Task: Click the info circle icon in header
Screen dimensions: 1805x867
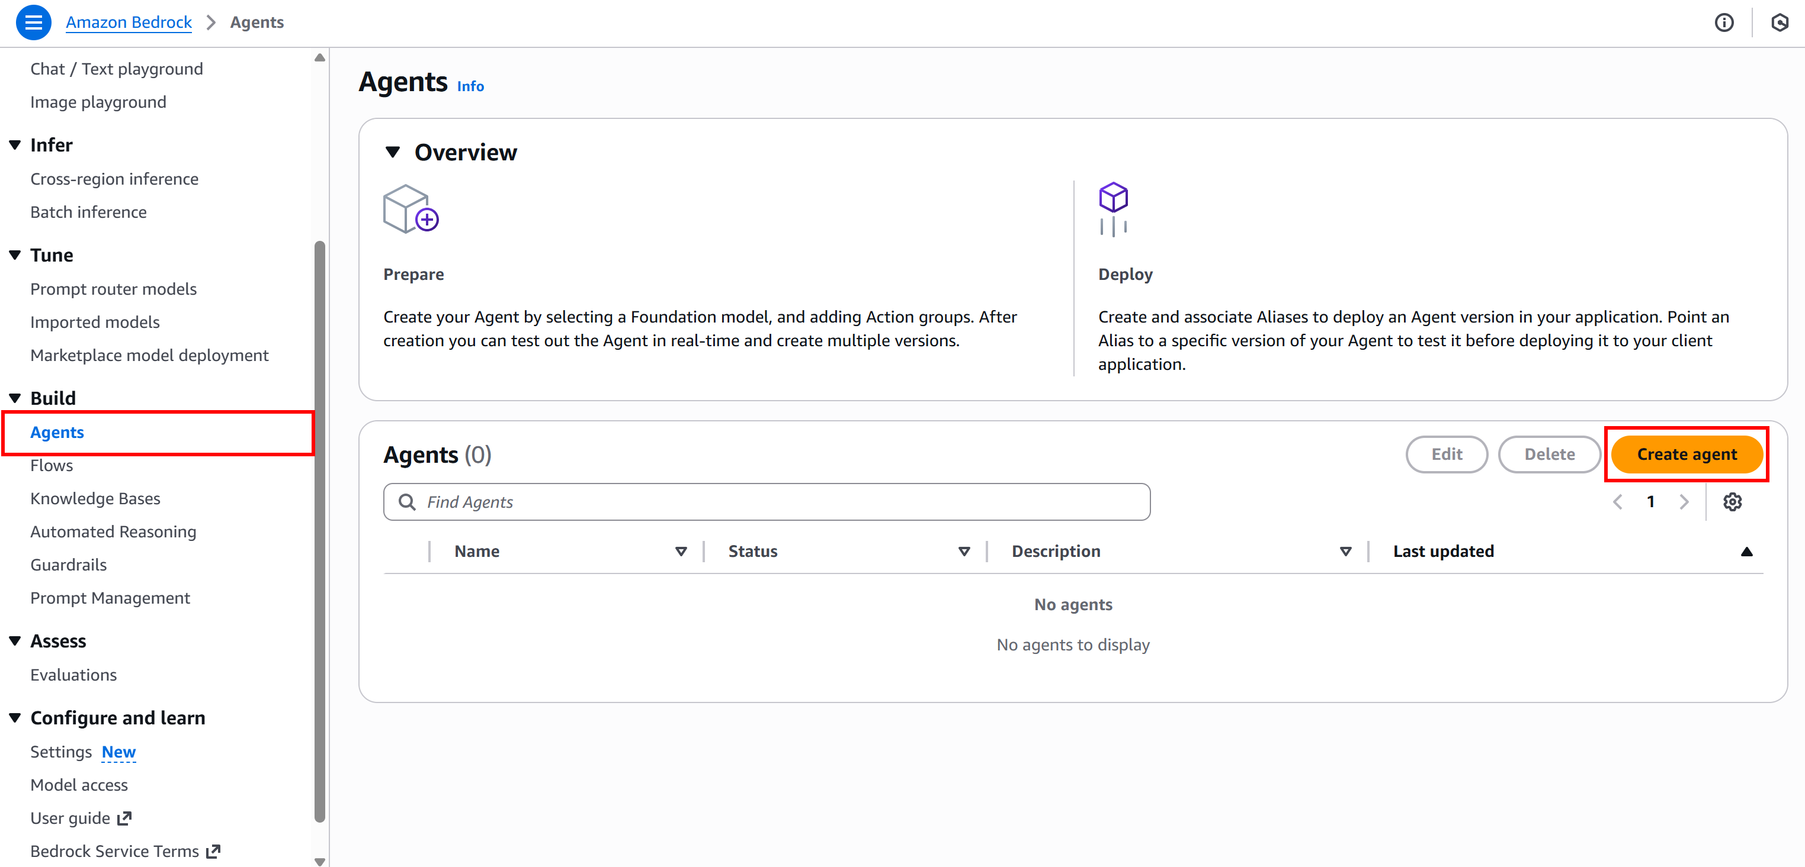Action: click(x=1724, y=22)
